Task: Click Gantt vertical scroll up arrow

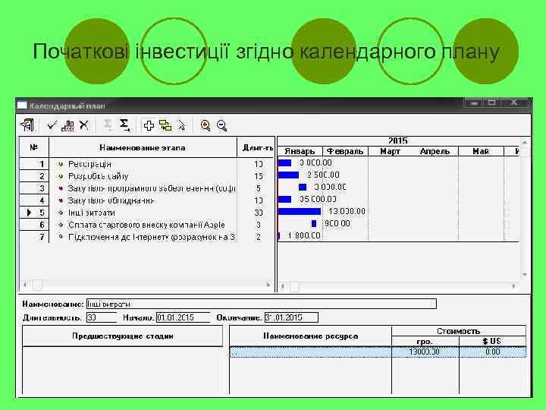Action: pyautogui.click(x=525, y=143)
